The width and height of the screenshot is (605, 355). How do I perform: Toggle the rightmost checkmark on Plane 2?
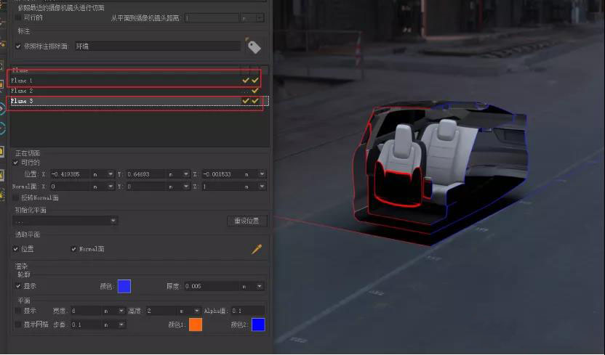tap(255, 91)
